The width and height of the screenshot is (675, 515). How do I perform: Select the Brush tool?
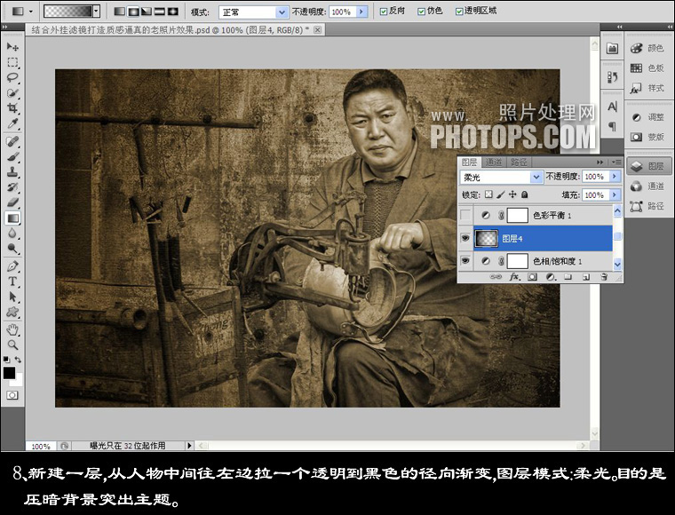coord(12,157)
